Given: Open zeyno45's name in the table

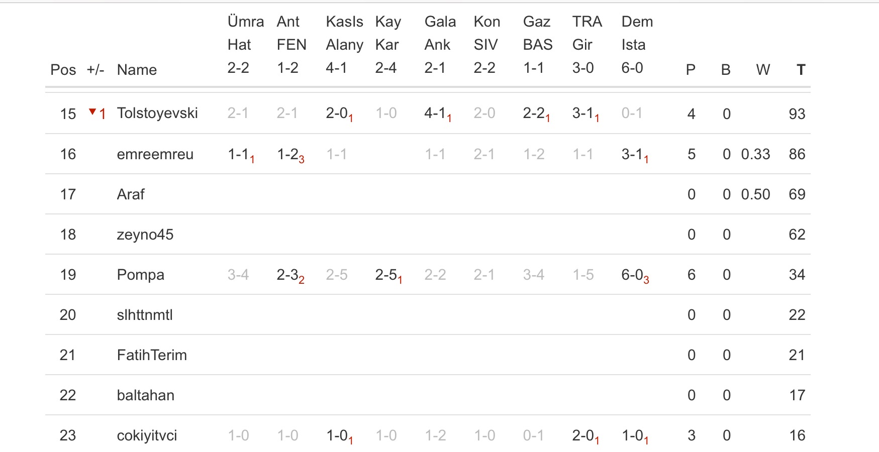Looking at the screenshot, I should [145, 235].
